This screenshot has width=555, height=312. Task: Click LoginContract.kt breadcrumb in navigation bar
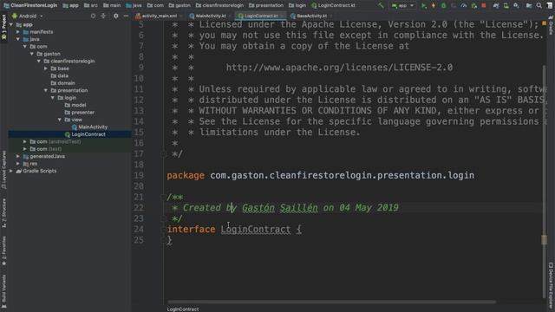pos(333,5)
